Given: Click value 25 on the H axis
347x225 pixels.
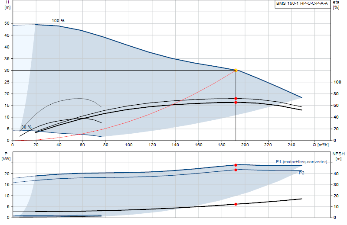Looking at the screenshot, I should coord(7,82).
